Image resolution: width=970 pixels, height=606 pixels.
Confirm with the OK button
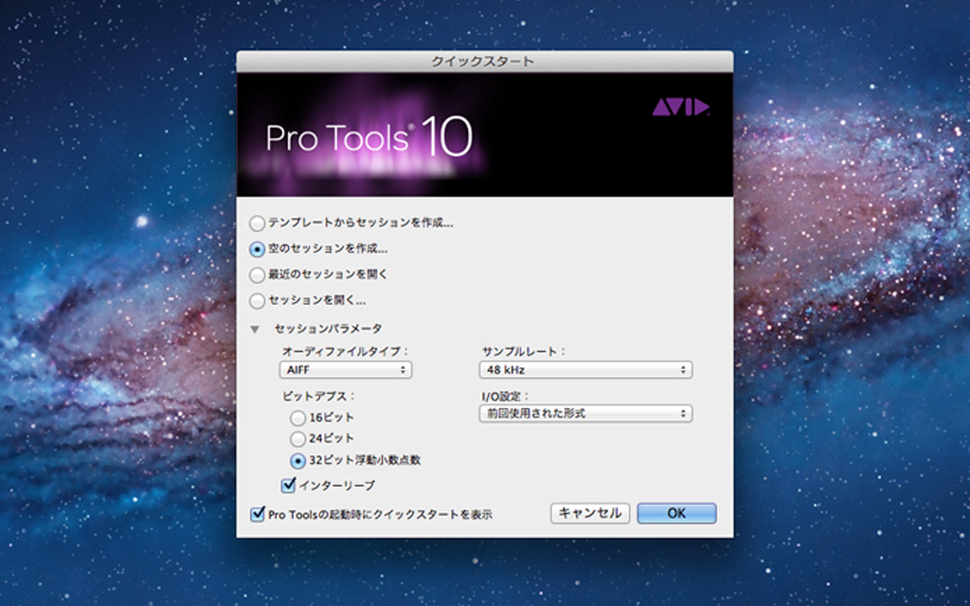coord(676,512)
